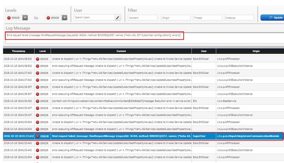Click Esko.EMSUser in the 18:41:36.597 row
This screenshot has width=284, height=163.
201,87
